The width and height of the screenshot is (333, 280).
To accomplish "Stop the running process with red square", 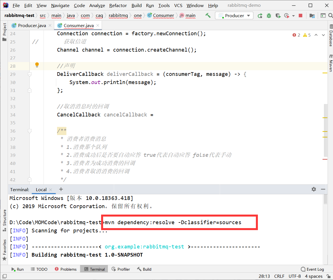I will [x=300, y=16].
